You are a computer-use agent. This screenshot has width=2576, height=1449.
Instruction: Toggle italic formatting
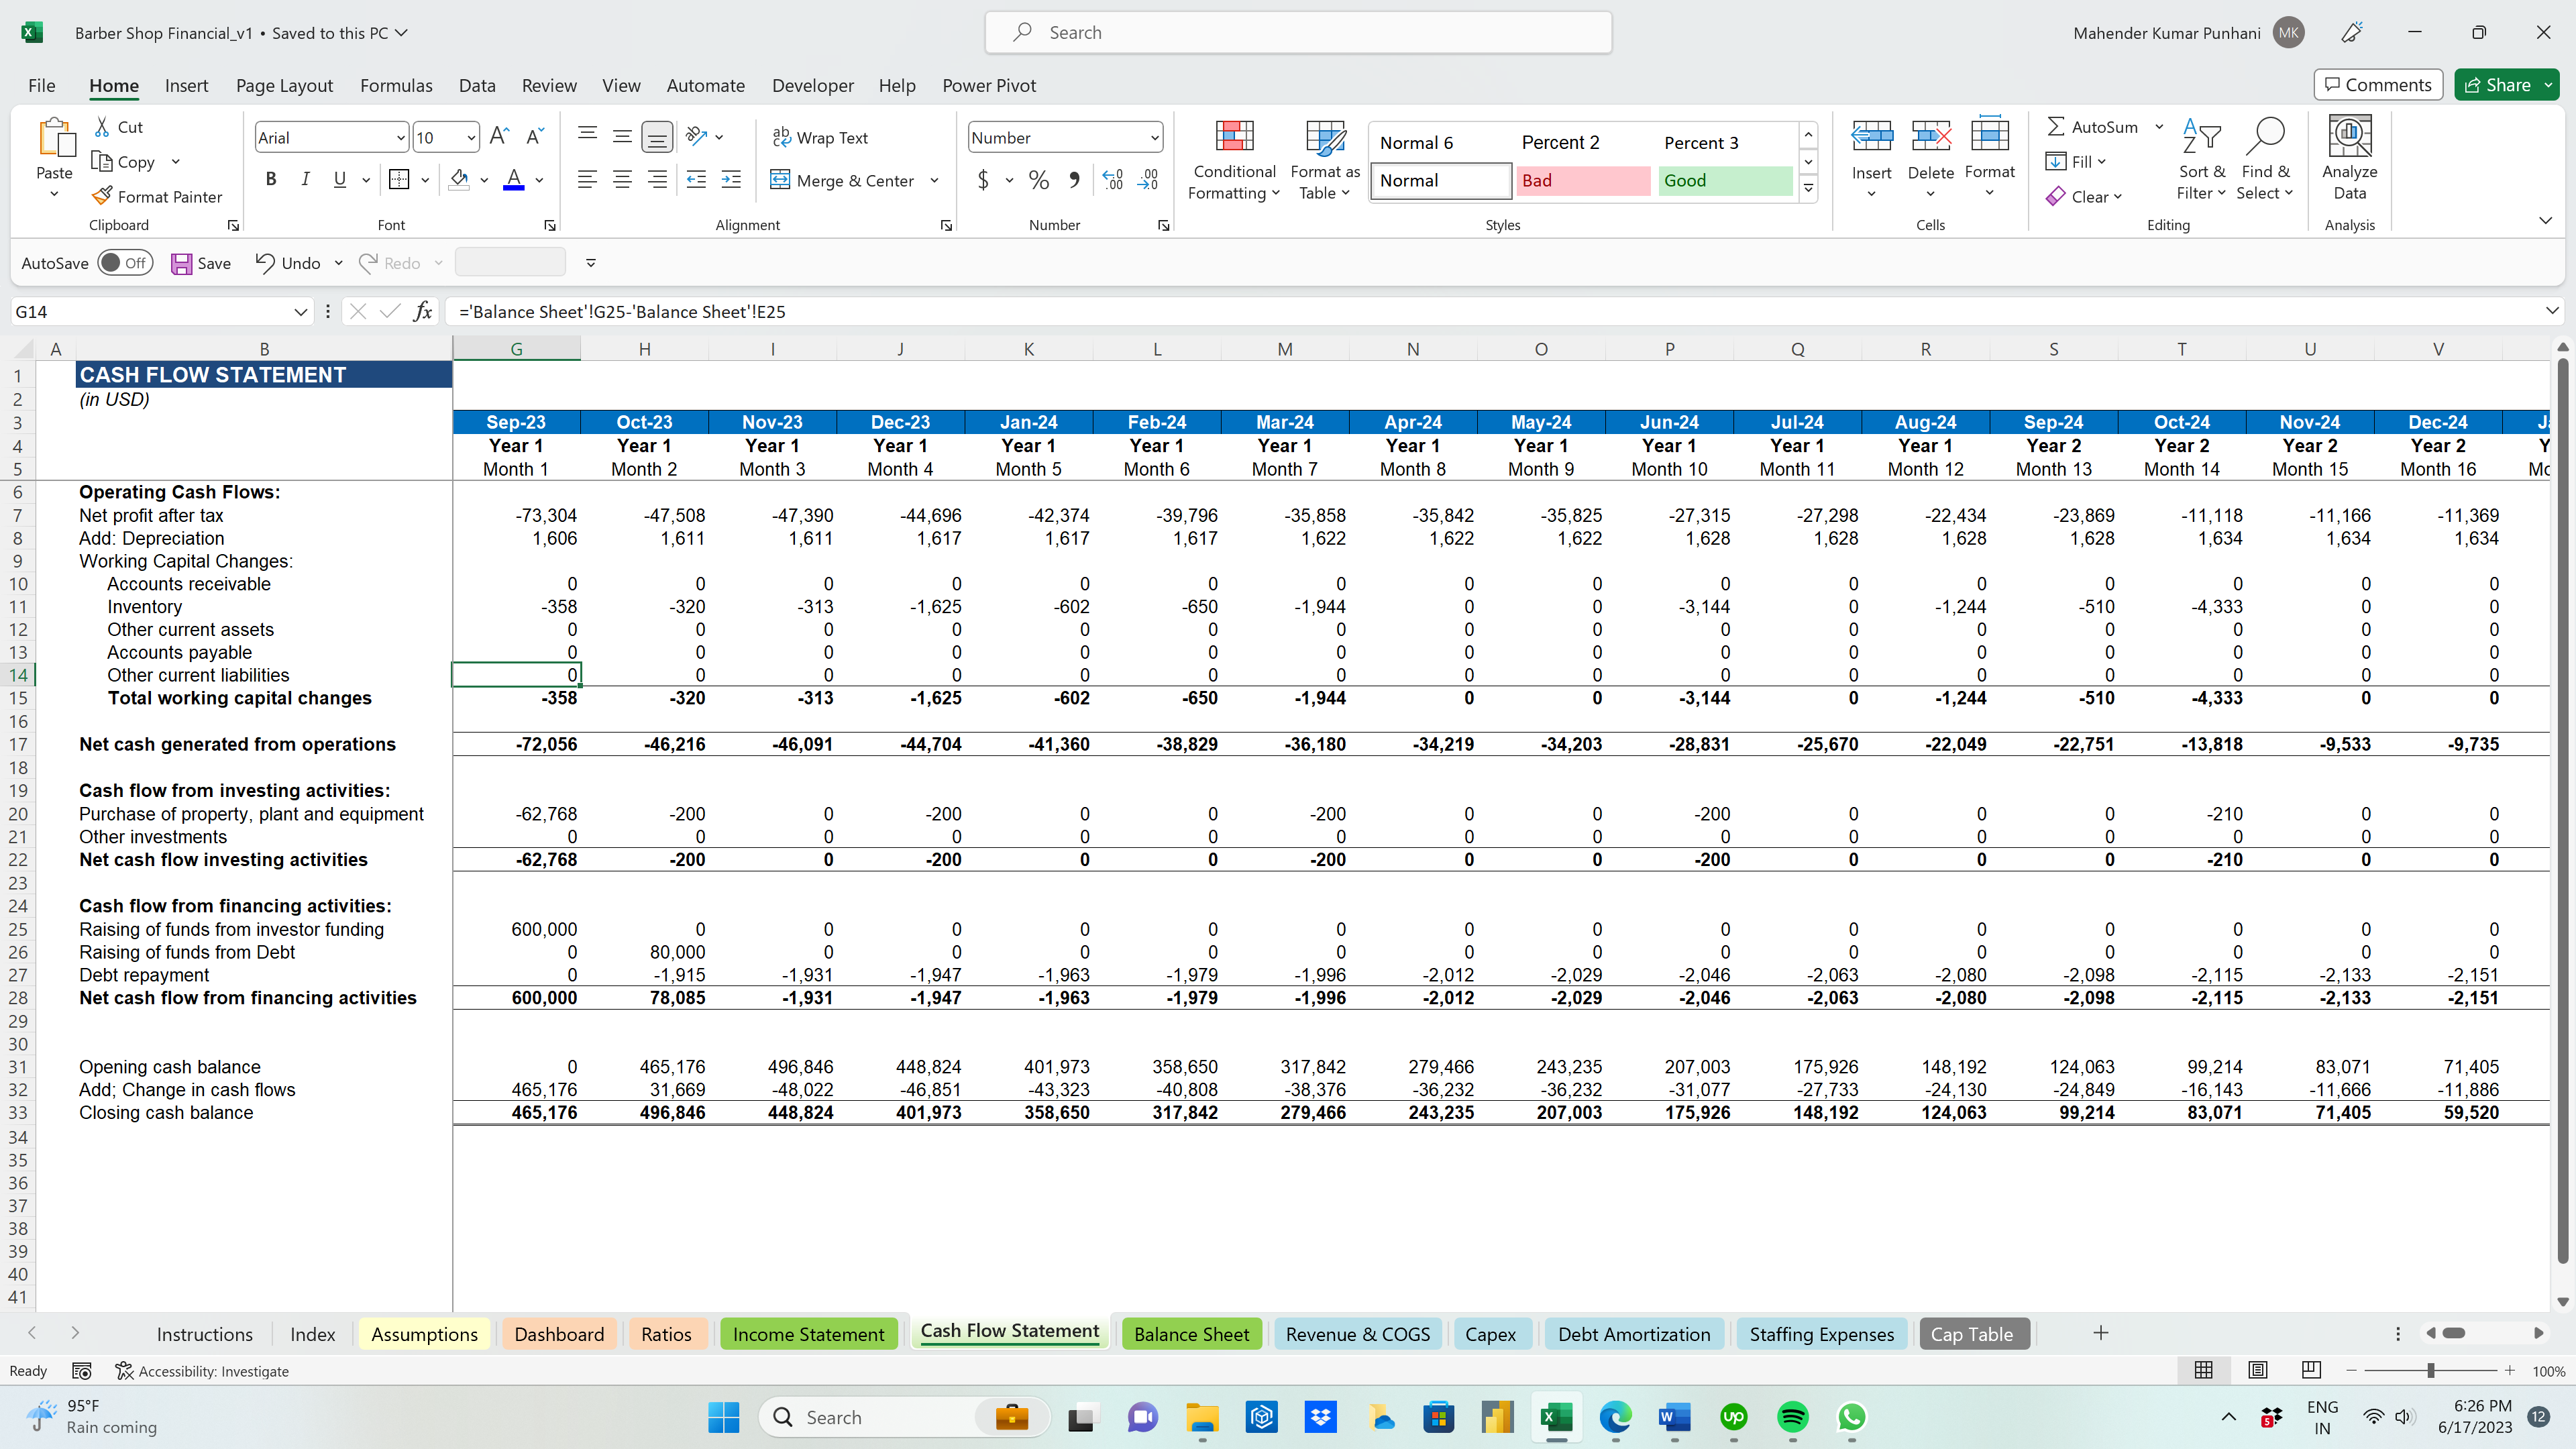pyautogui.click(x=306, y=179)
